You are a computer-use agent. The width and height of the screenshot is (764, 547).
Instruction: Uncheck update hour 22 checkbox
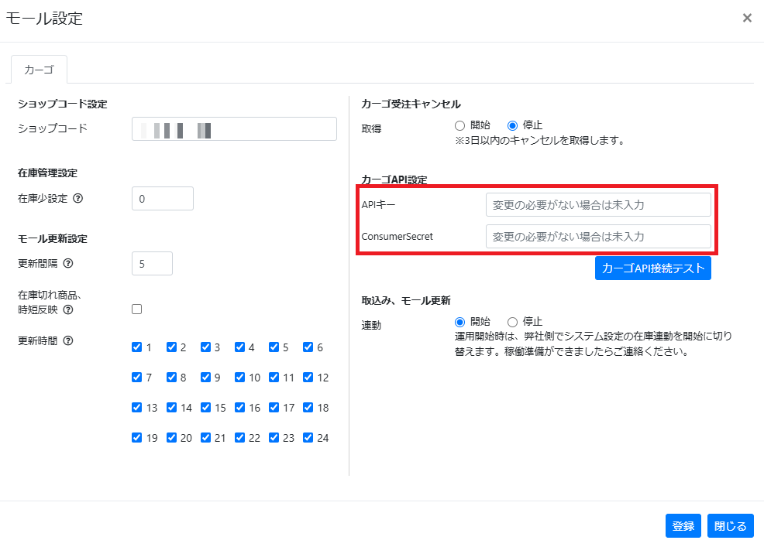tap(239, 437)
